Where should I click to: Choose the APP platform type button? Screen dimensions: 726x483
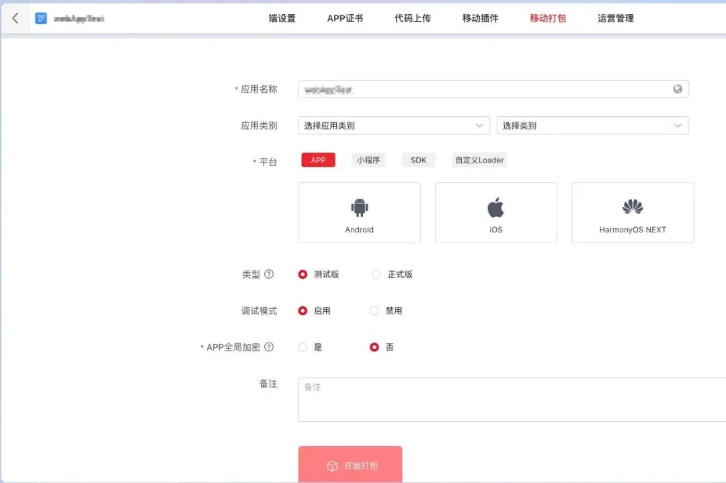click(x=318, y=160)
